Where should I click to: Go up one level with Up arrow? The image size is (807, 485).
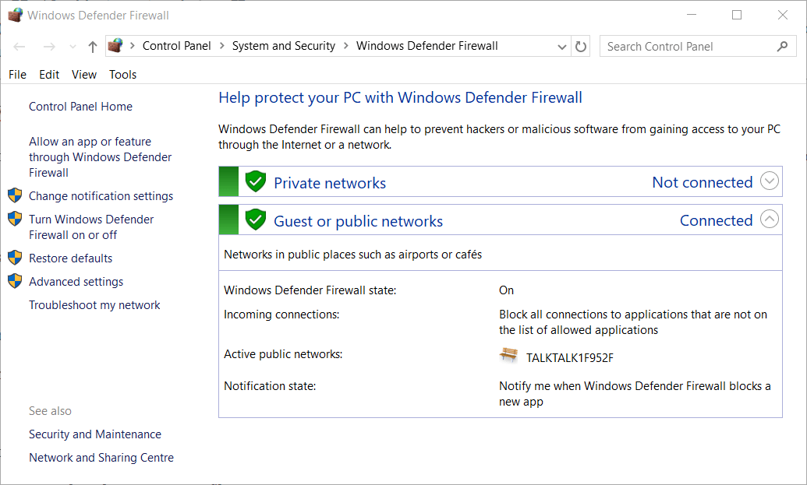[93, 47]
